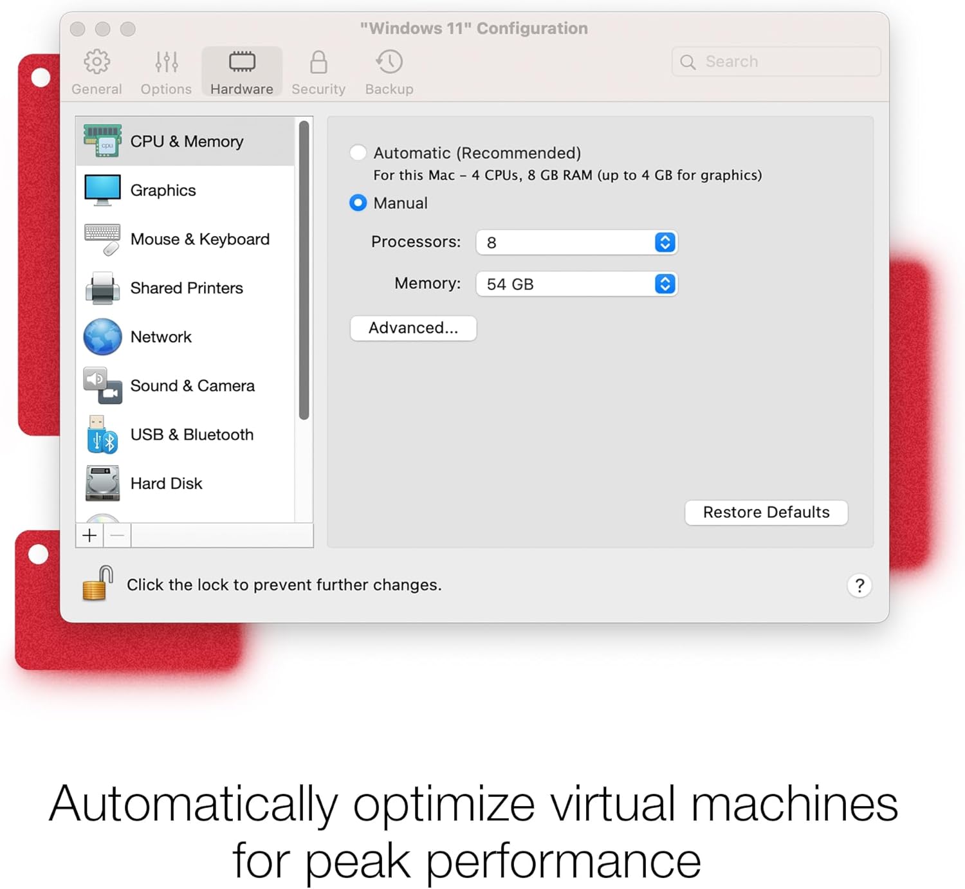Switch to the Hardware tab label
This screenshot has height=889, width=965.
click(x=242, y=89)
